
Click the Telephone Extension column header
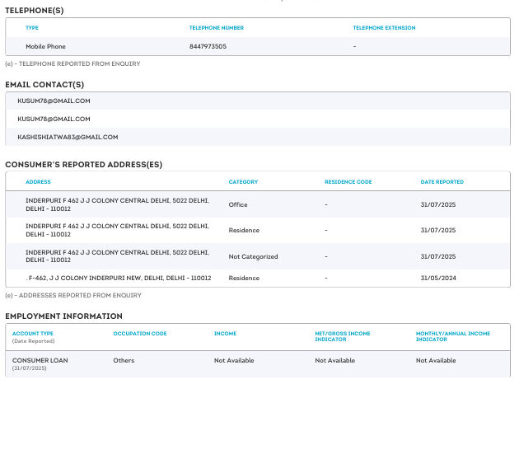[x=384, y=28]
